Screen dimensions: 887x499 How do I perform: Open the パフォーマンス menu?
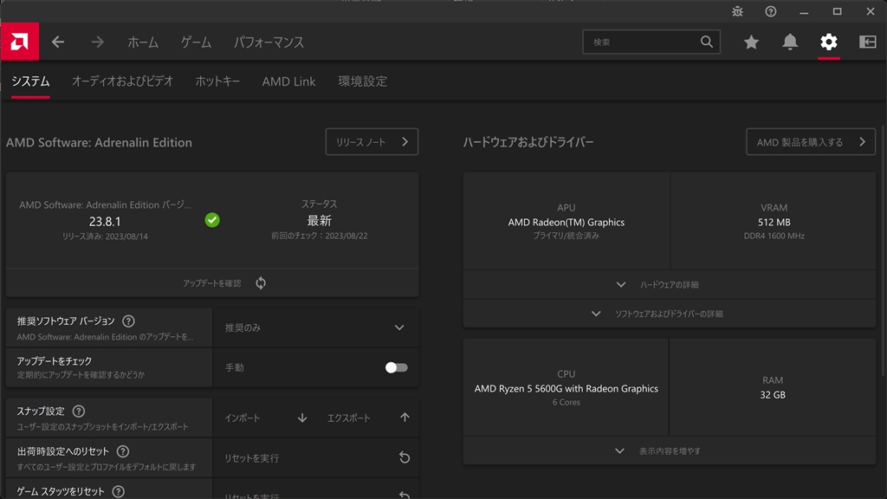(x=269, y=42)
